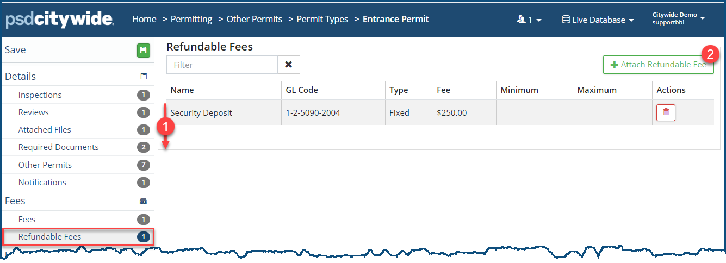Click the green Save disk icon
The width and height of the screenshot is (726, 263).
(x=143, y=51)
